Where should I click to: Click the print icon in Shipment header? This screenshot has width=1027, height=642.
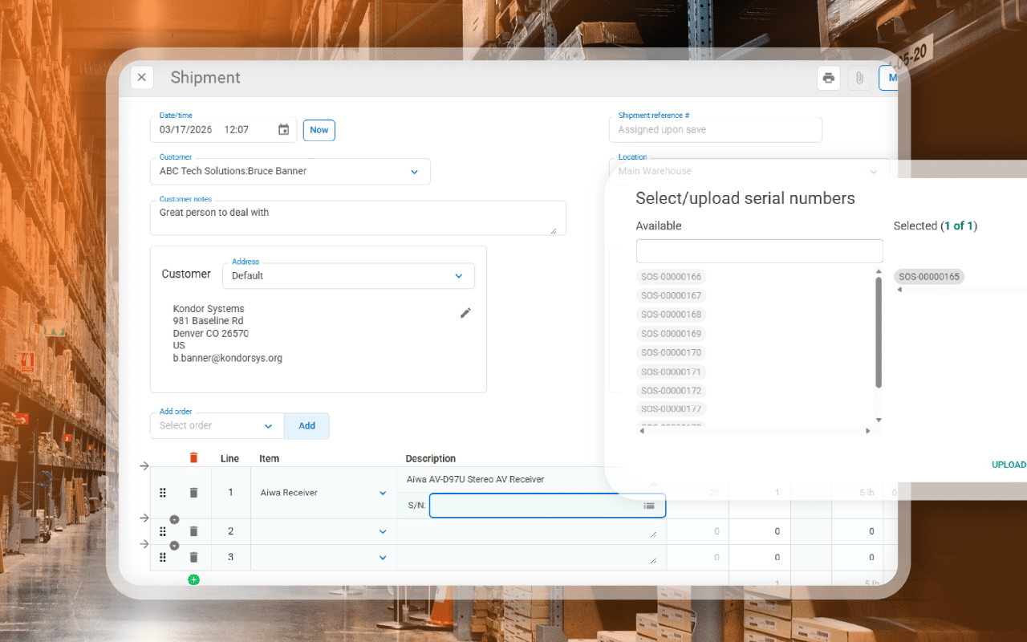pyautogui.click(x=828, y=78)
